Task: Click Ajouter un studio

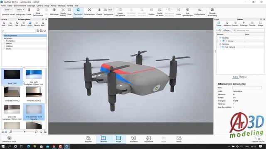Action: 160,12
